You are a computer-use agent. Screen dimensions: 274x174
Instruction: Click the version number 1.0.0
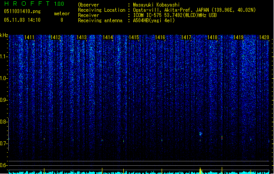coord(59,4)
